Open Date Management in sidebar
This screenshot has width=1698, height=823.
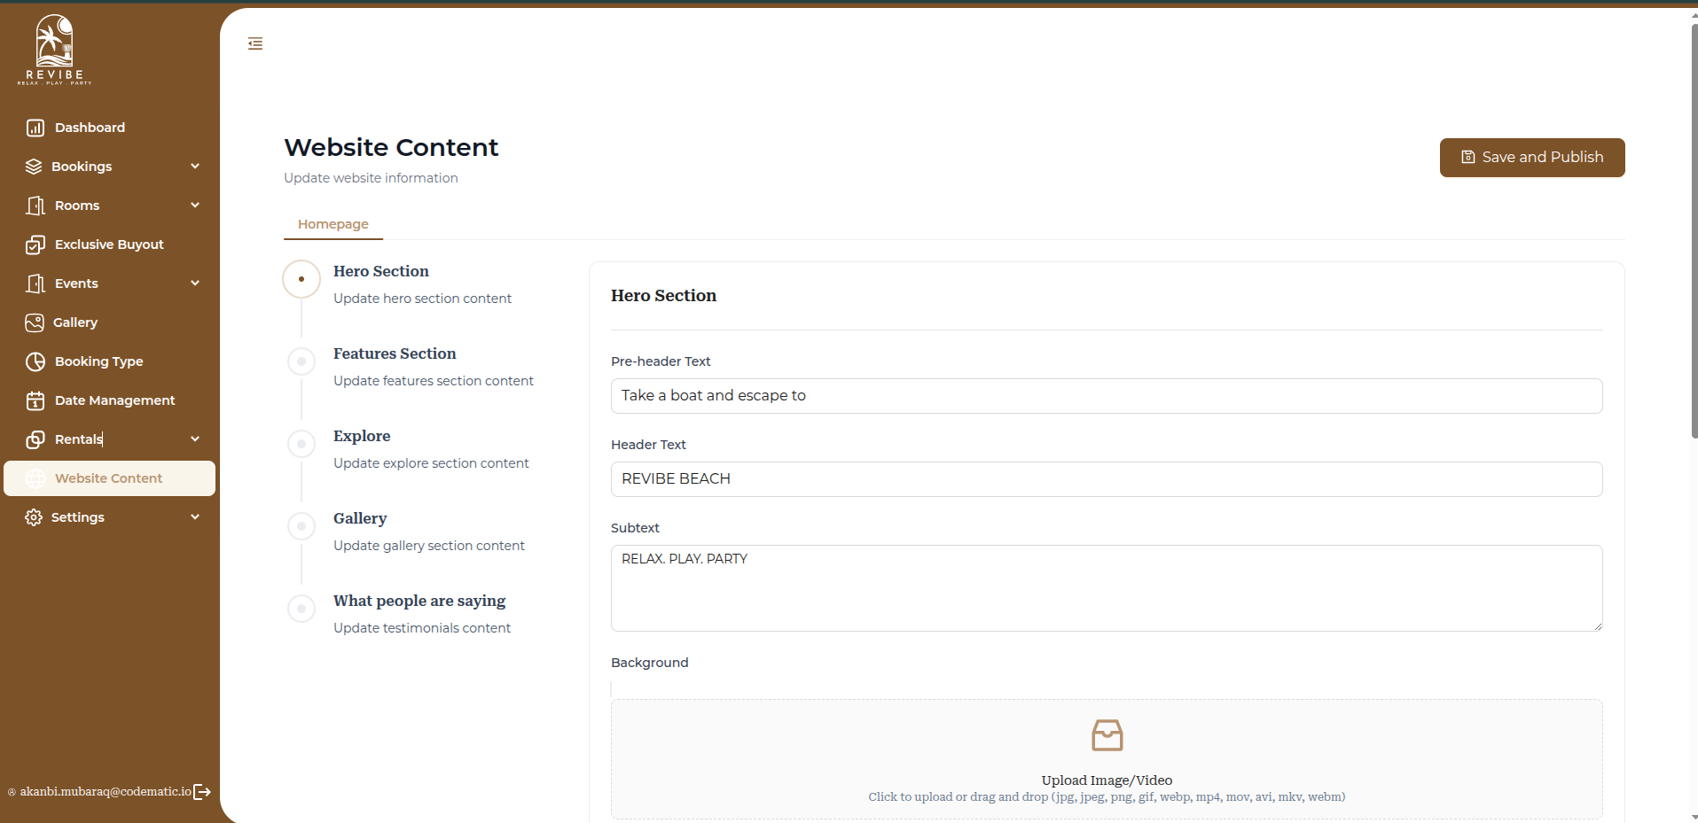110,400
